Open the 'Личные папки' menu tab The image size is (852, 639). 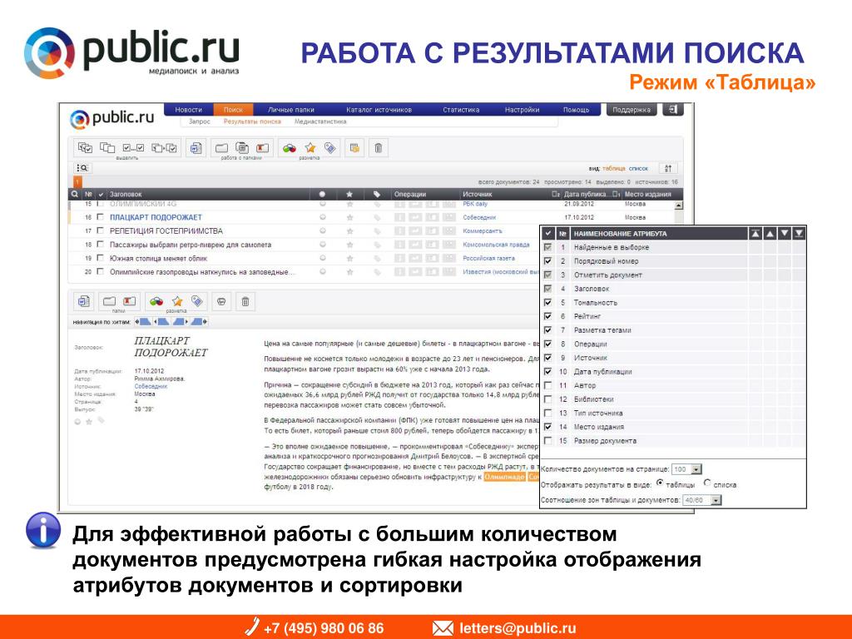click(290, 110)
